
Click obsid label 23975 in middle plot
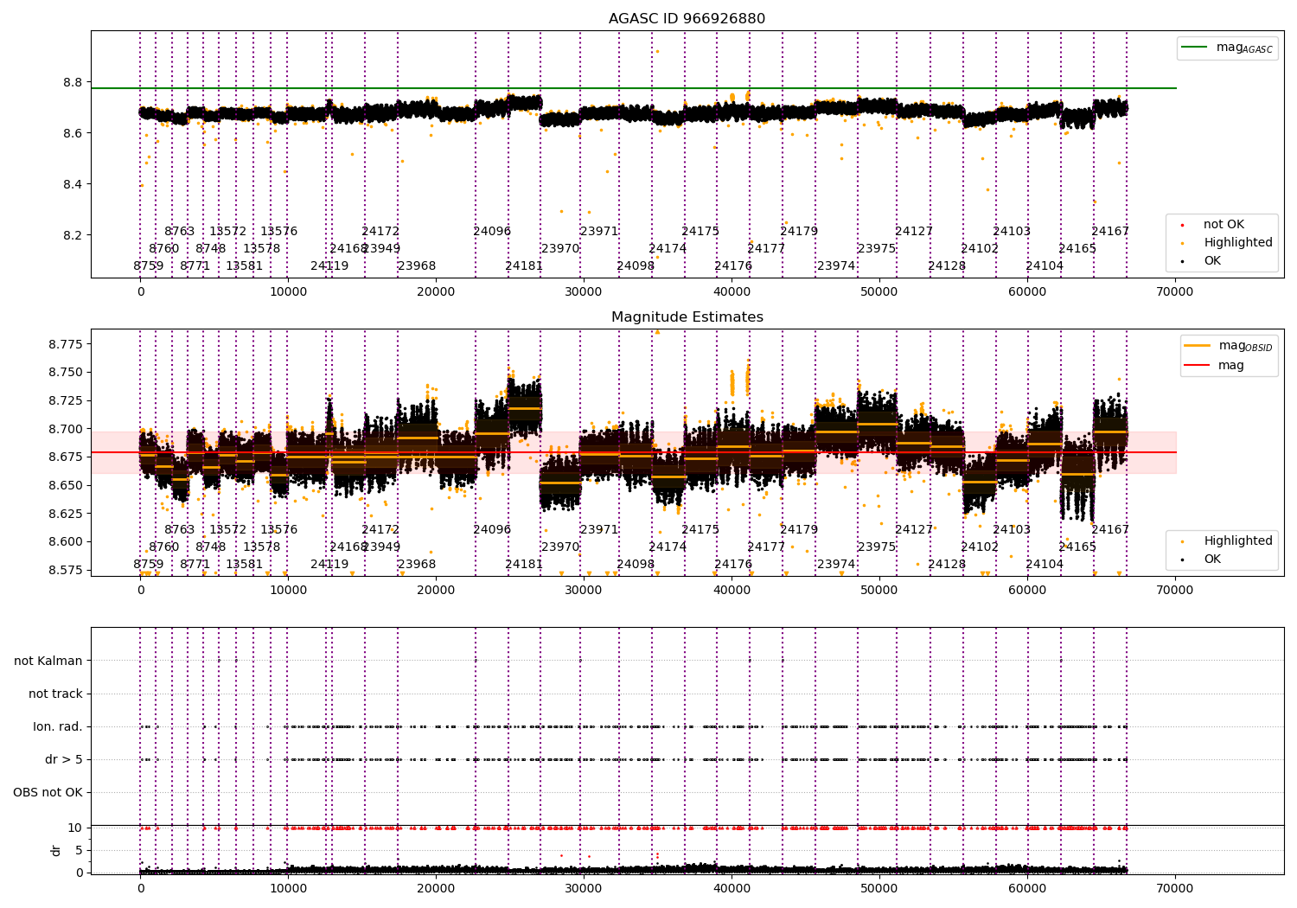point(877,547)
